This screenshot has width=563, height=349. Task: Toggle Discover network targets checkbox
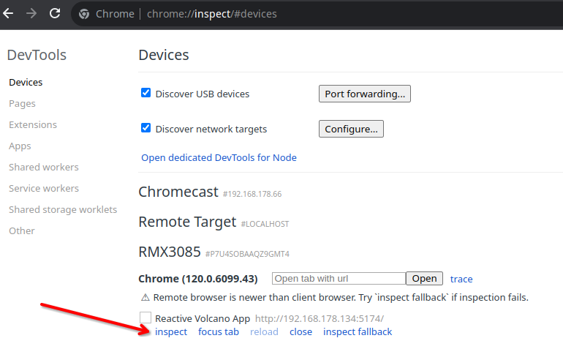(x=146, y=128)
